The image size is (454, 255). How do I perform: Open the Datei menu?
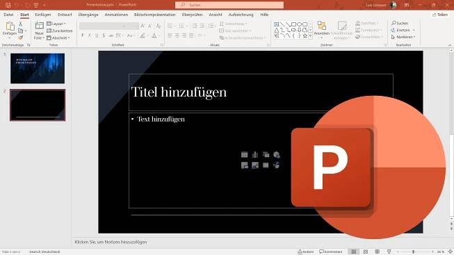(x=8, y=15)
